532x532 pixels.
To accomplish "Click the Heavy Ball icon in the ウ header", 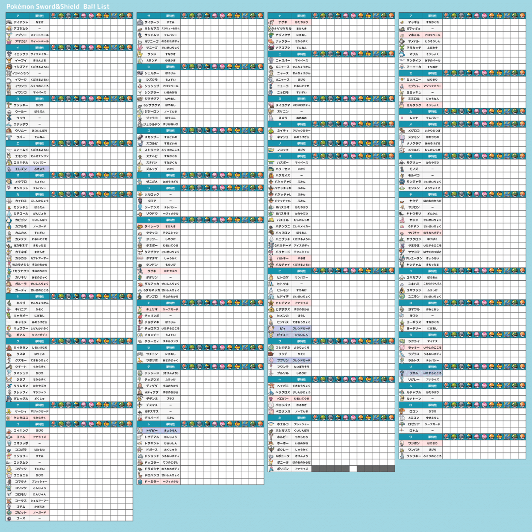I will coord(68,99).
